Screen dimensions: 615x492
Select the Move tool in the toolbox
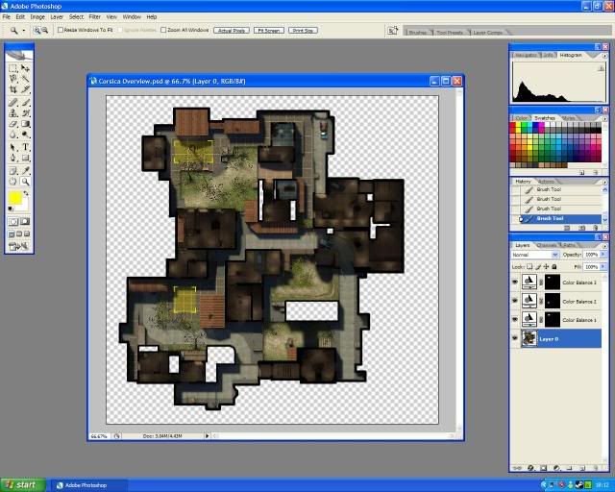click(x=25, y=68)
